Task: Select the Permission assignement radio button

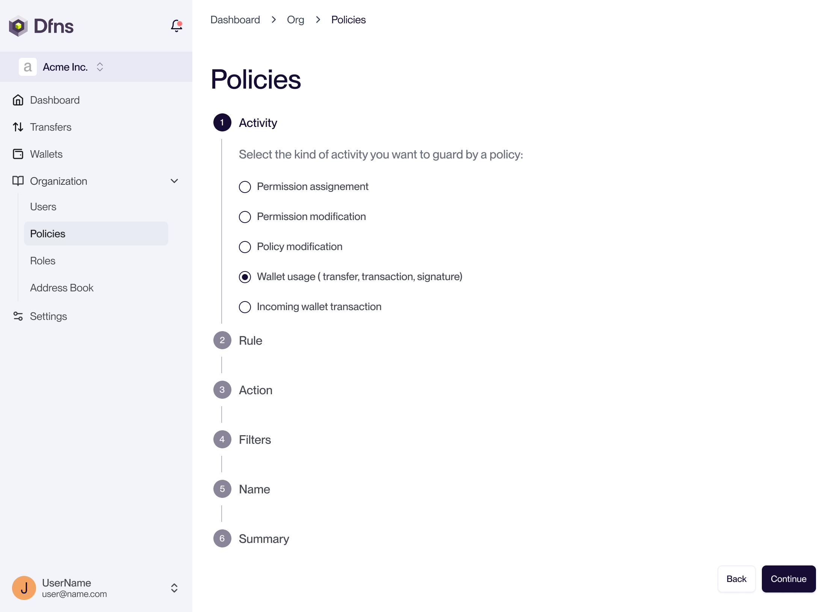Action: pyautogui.click(x=245, y=187)
